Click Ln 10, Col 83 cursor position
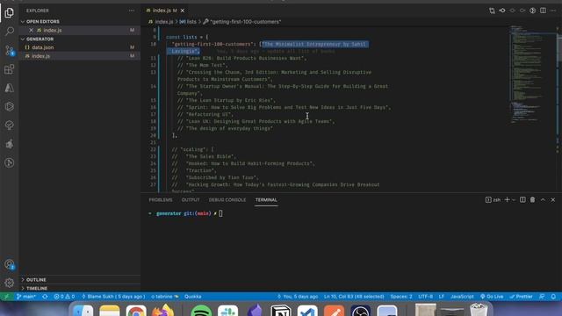Image resolution: width=562 pixels, height=316 pixels. 354,297
